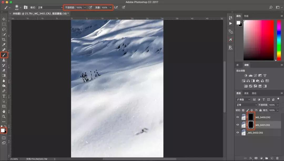Screen dimensions: 284x161
Task: Open the brush opacity 不透明度 dropdown
Action: pos(85,8)
